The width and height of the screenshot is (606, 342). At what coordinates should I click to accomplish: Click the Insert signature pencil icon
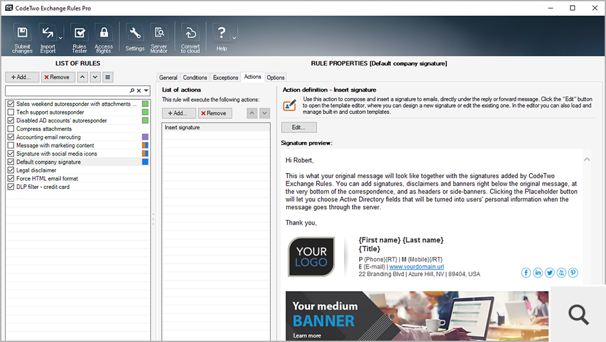pyautogui.click(x=290, y=105)
